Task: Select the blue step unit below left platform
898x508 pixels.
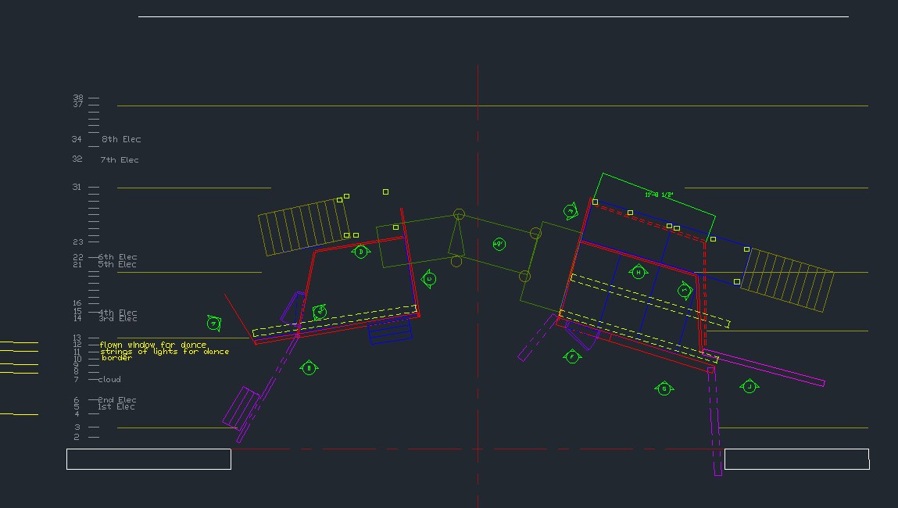Action: pos(390,332)
